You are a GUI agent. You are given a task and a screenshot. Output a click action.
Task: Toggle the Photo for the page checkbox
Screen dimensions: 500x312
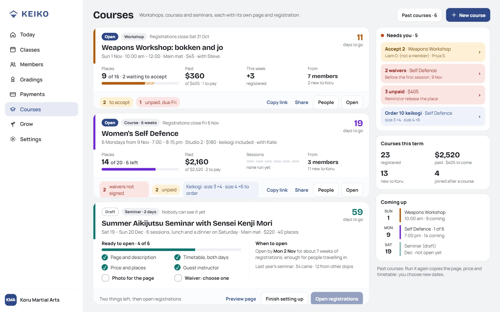105,278
